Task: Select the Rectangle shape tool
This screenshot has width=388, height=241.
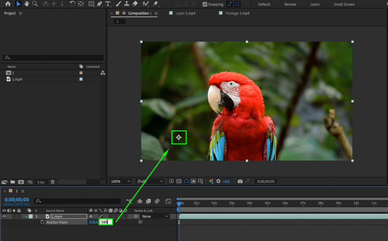Action: coord(91,4)
